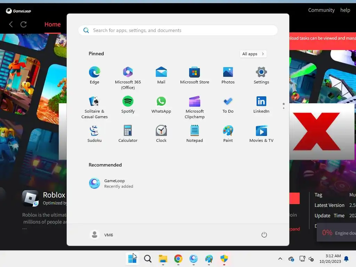The width and height of the screenshot is (356, 267).
Task: Open Paint from the taskbar
Action: click(x=209, y=259)
